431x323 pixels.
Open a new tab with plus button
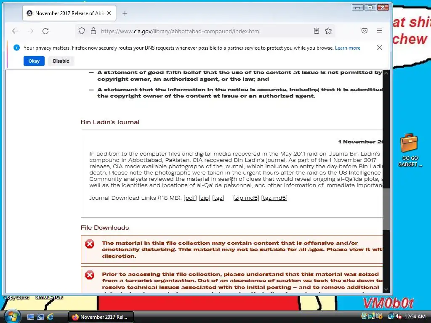point(125,13)
